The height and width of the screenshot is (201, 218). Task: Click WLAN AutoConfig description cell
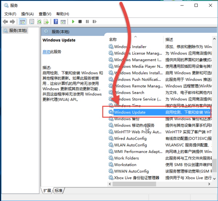tap(188, 145)
